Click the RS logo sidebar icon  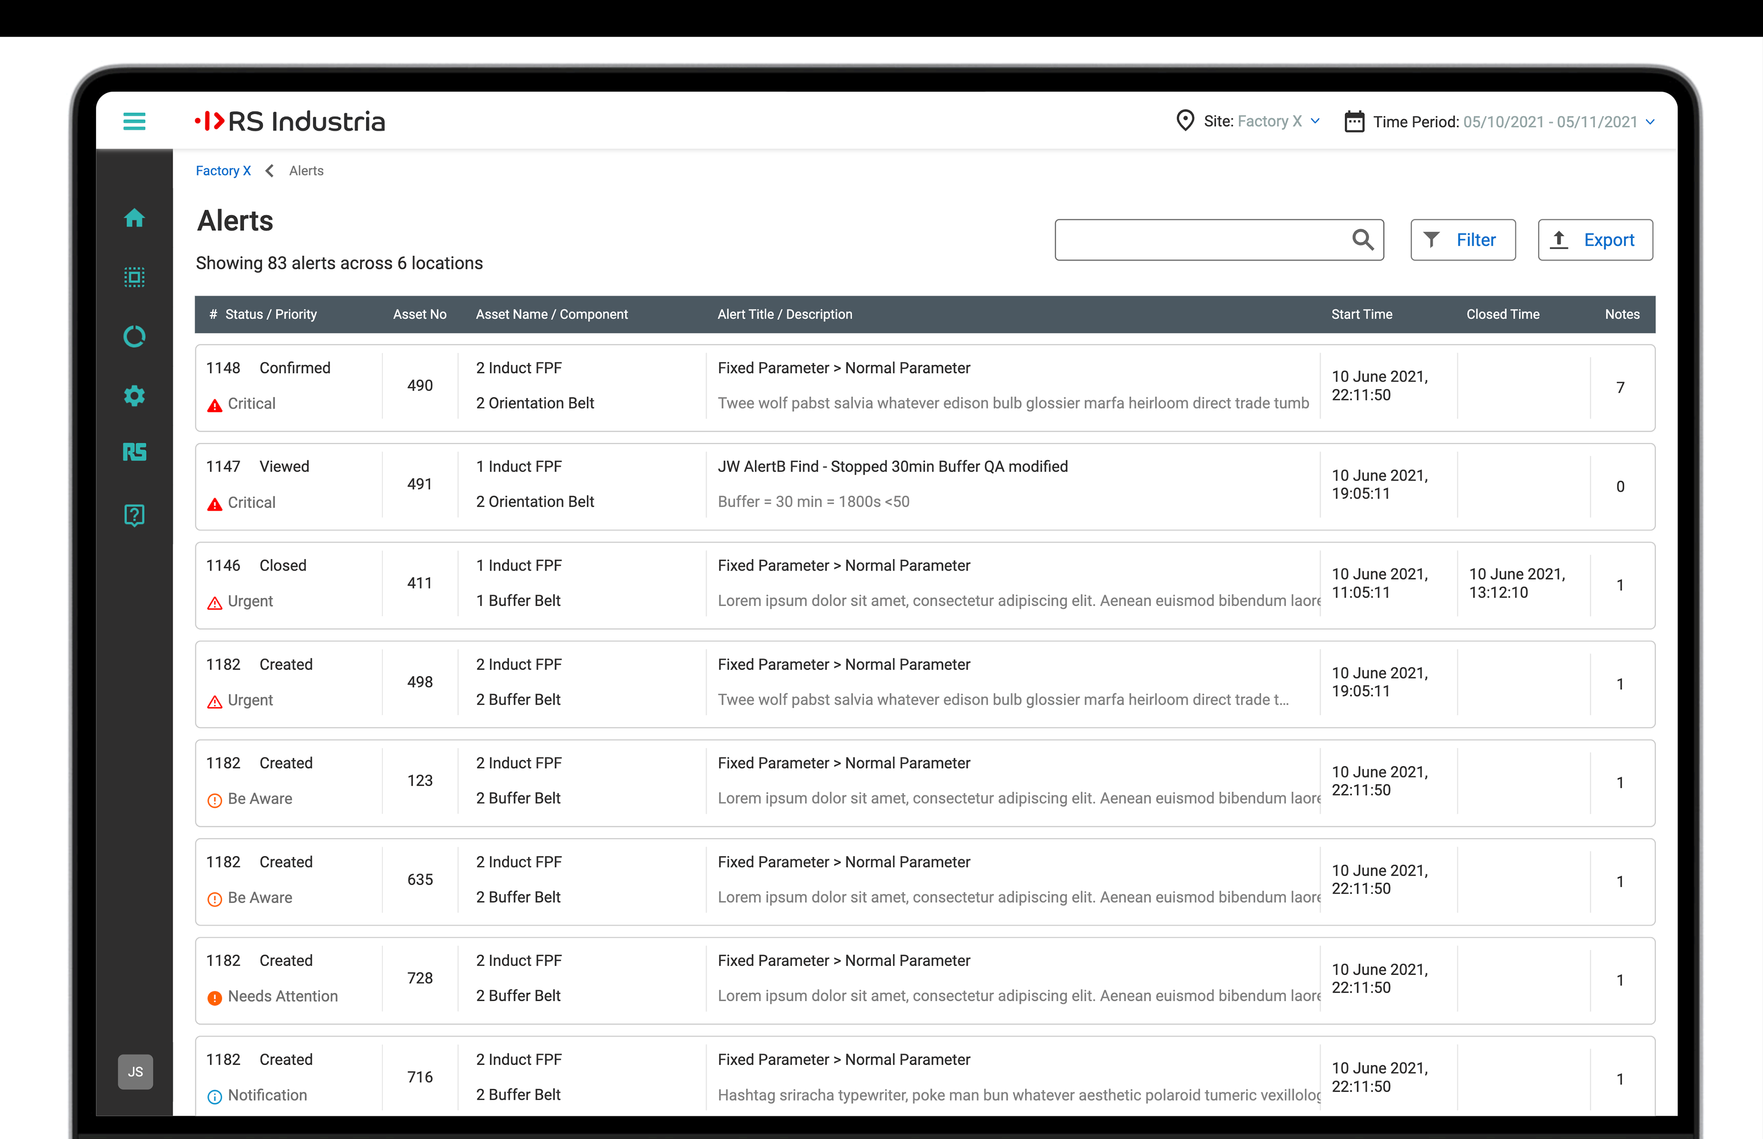coord(134,452)
